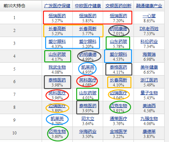The image size is (169, 142).
Task: Select the 3.50% value under 华海药业
Action: [88, 136]
